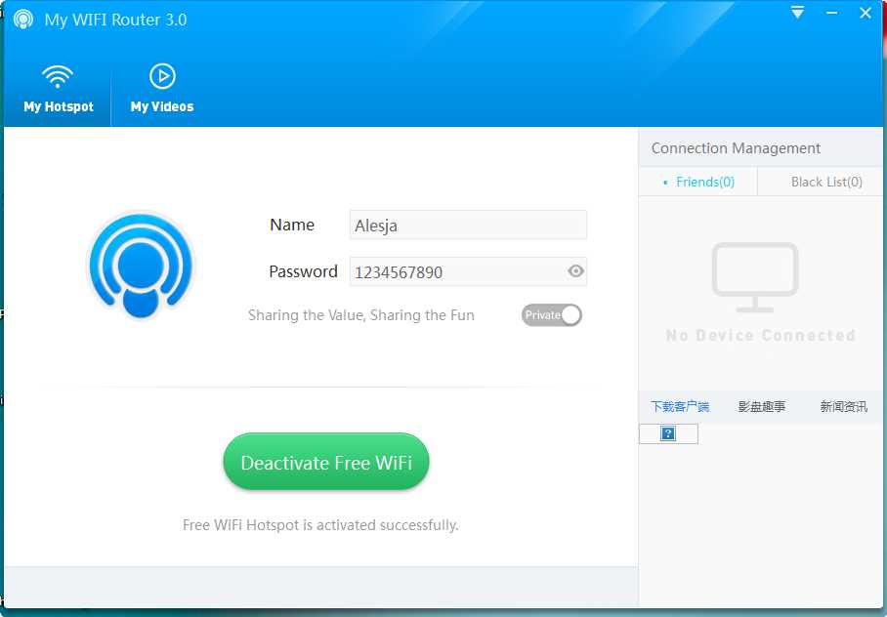Minimize the My WIFI Router window
887x617 pixels.
[x=831, y=13]
